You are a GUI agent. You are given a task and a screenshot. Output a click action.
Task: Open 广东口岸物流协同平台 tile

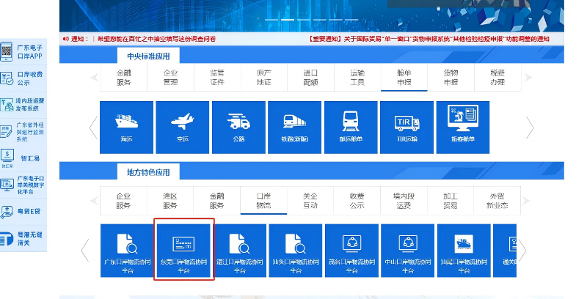pyautogui.click(x=126, y=249)
